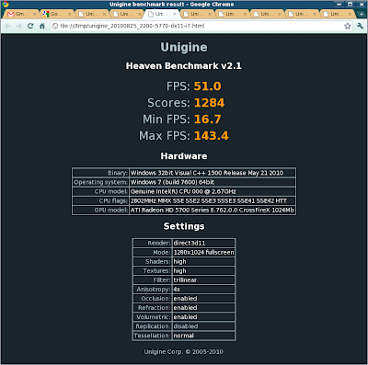Click the direct3d11 render value
The image size is (368, 365).
point(203,243)
